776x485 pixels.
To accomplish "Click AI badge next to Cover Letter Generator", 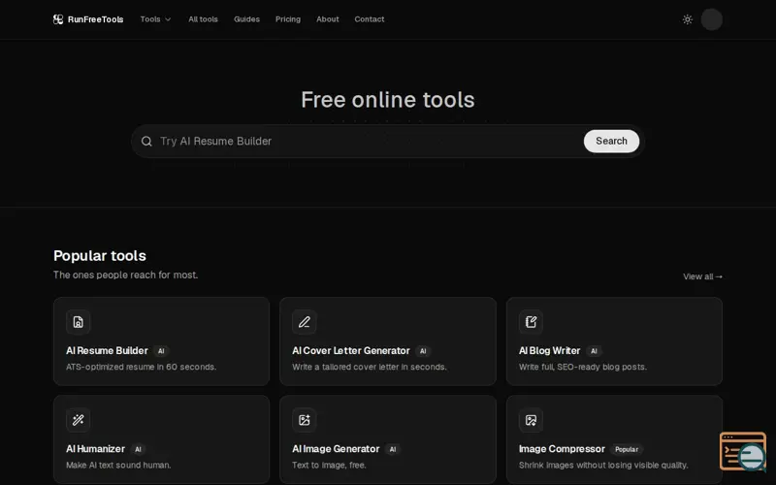I will [423, 351].
